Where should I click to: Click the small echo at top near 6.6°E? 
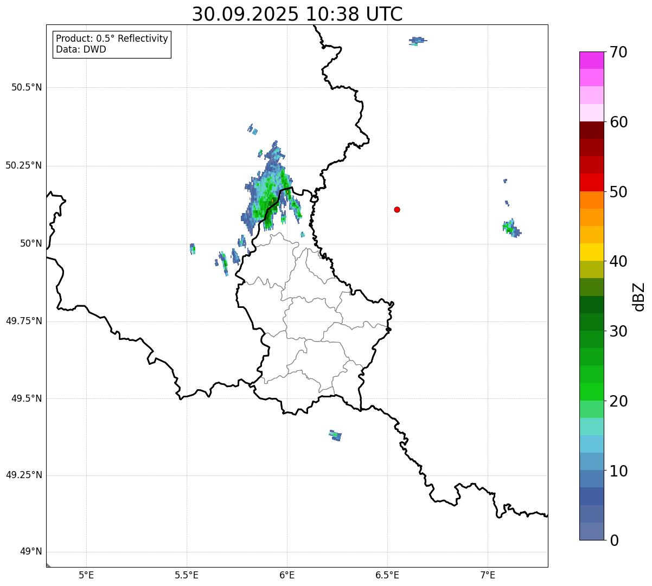pyautogui.click(x=417, y=41)
